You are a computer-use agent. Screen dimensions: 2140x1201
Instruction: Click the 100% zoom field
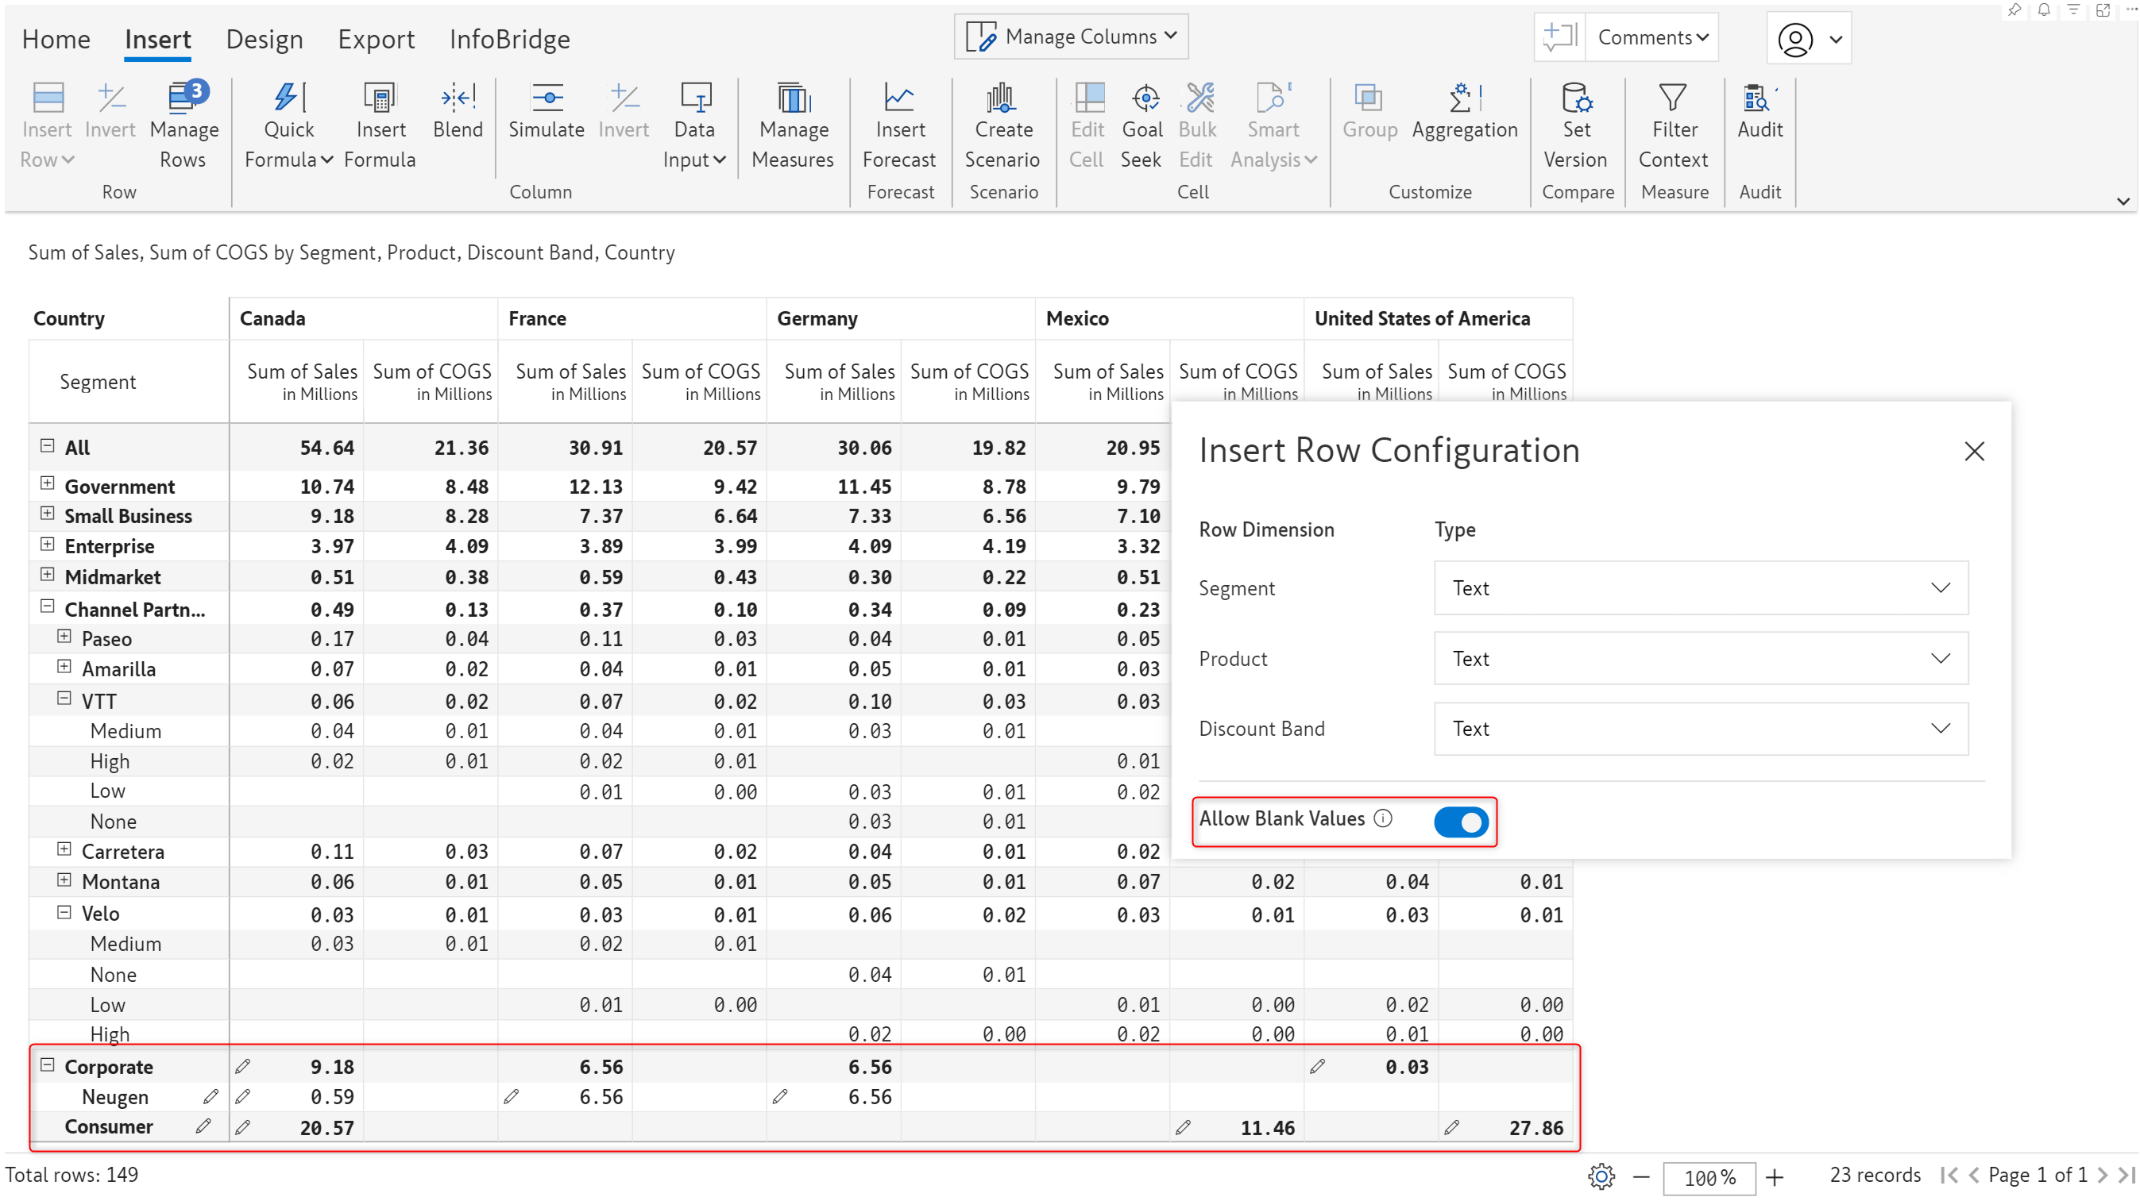tap(1709, 1177)
